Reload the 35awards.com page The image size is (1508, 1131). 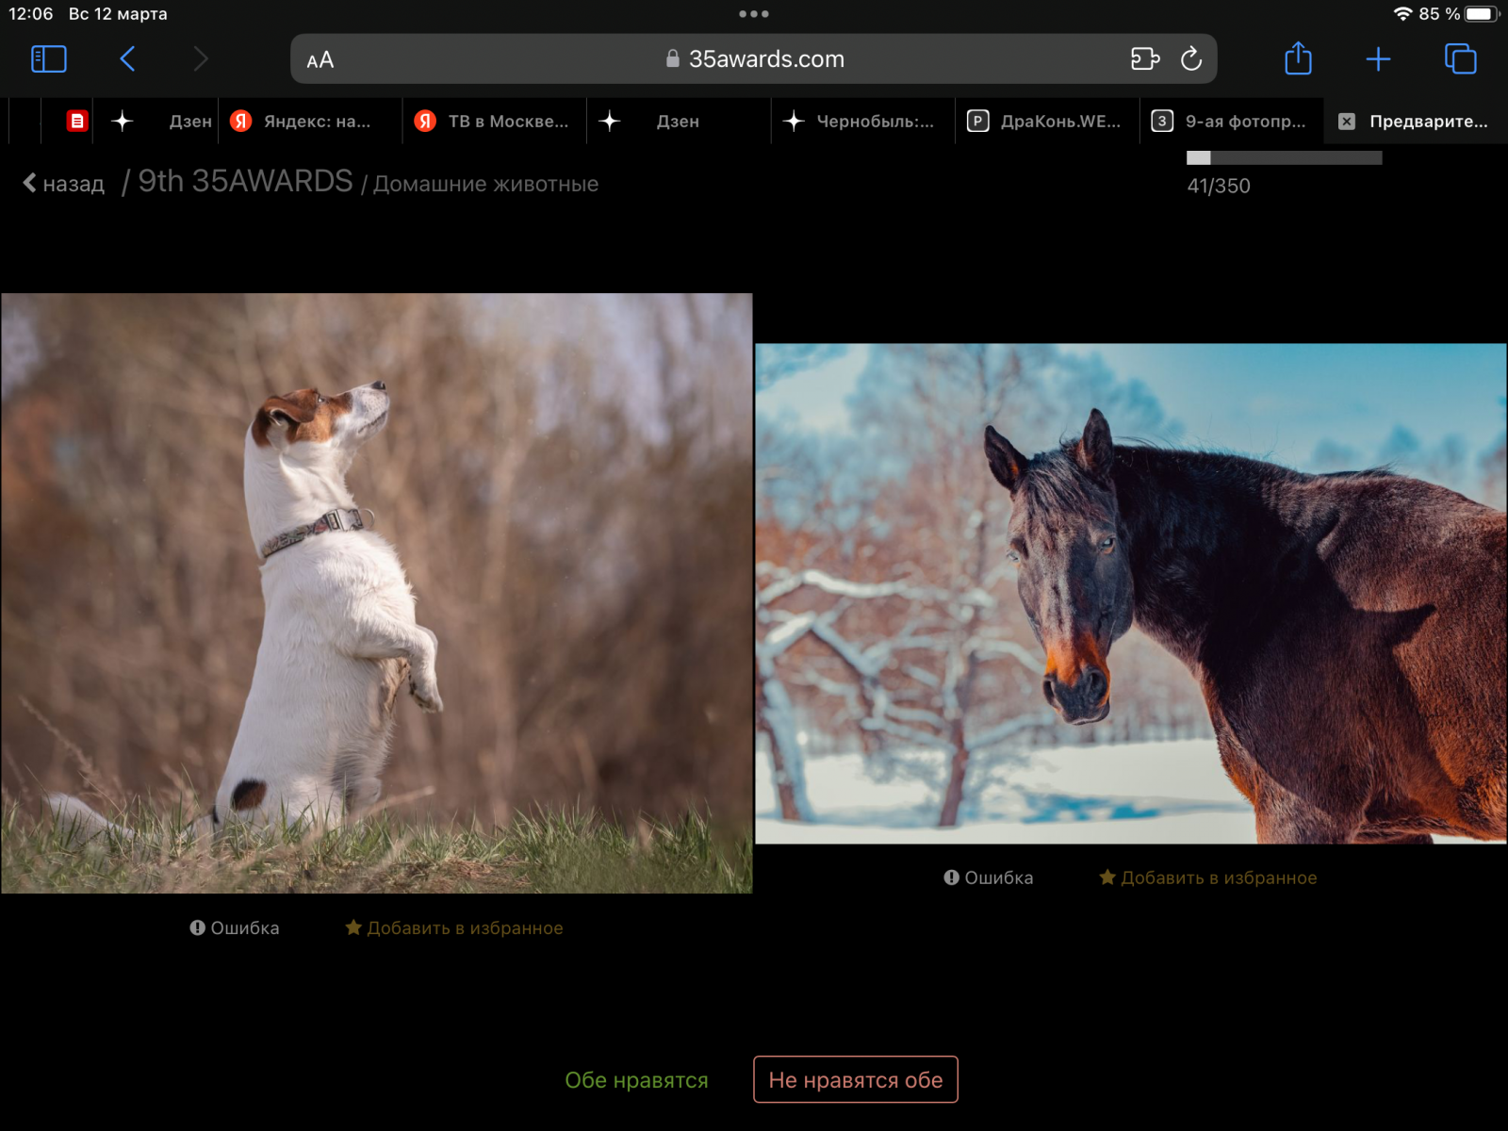click(1191, 59)
